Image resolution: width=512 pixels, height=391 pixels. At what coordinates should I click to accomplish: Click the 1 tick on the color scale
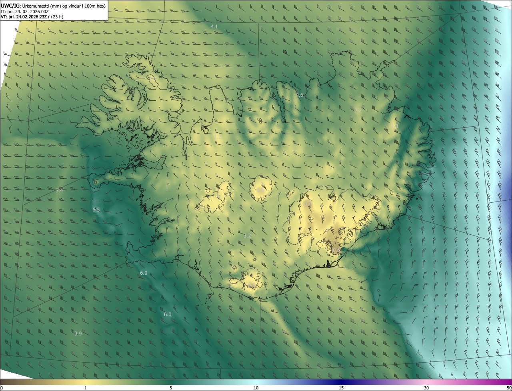pos(86,388)
